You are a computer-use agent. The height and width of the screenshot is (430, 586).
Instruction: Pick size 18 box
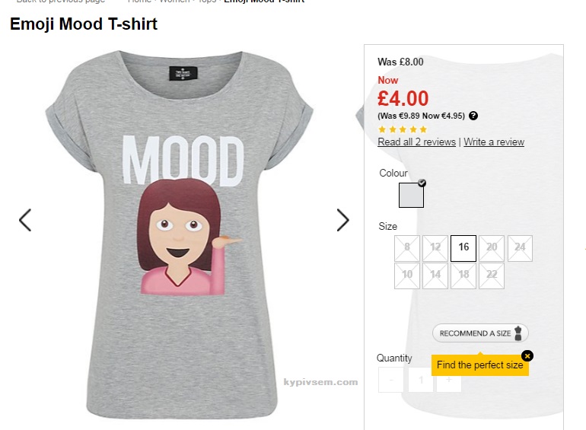click(x=463, y=276)
